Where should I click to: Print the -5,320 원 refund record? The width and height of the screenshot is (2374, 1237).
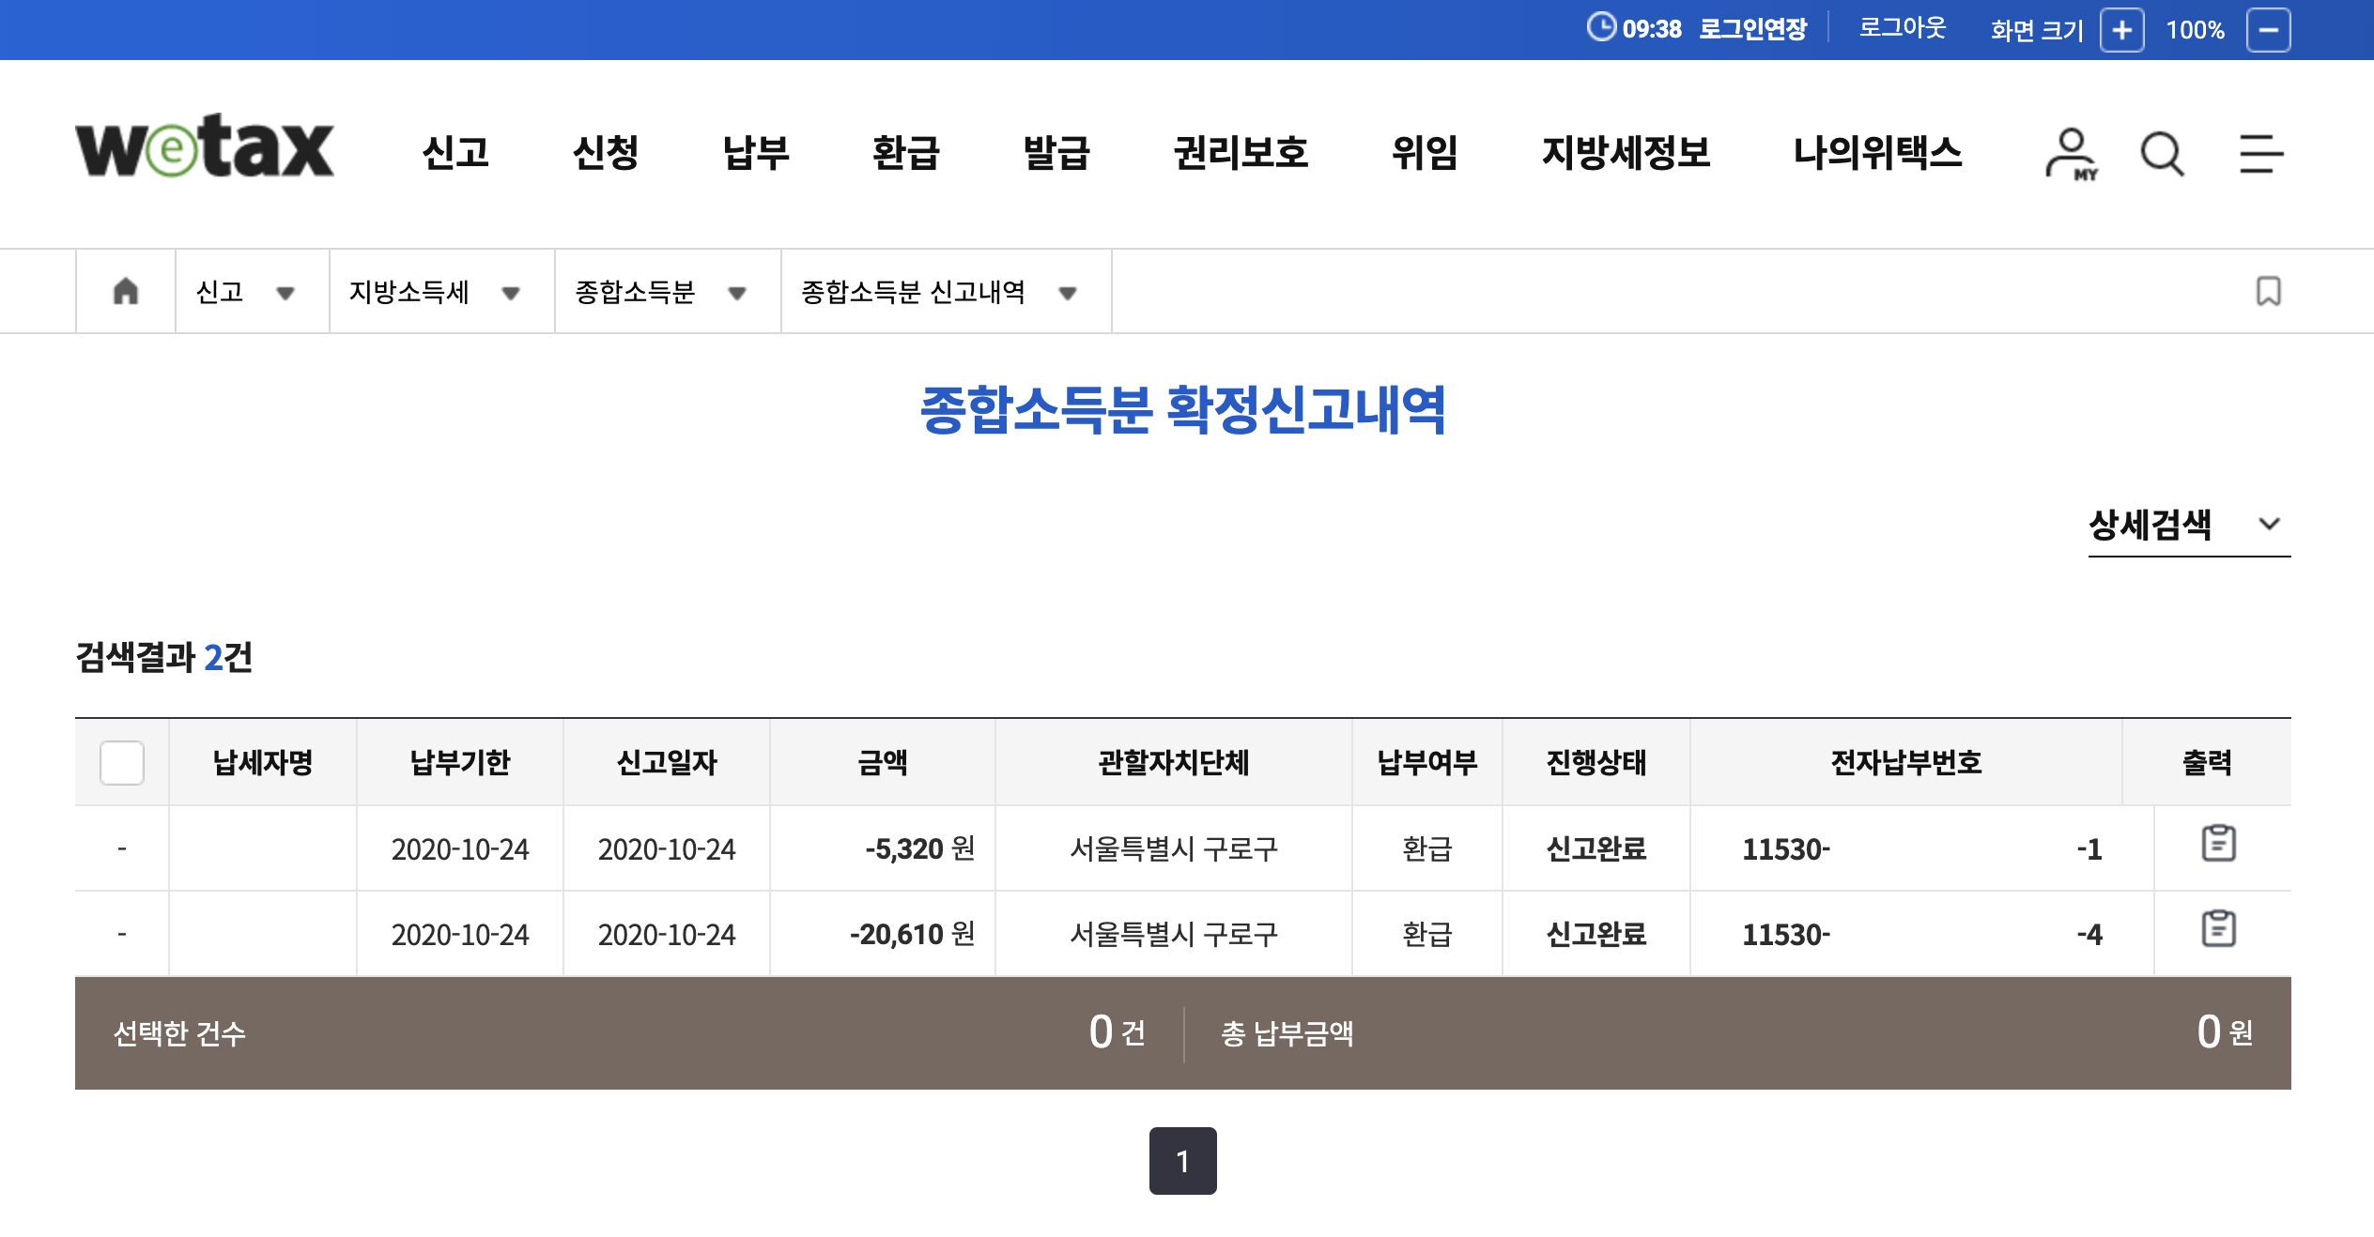(x=2220, y=843)
